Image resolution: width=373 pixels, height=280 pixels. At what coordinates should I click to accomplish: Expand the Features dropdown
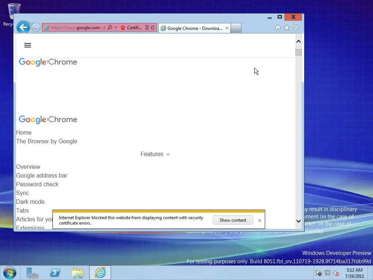(x=155, y=154)
